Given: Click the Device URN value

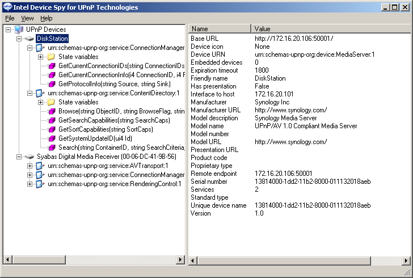Looking at the screenshot, I should click(x=314, y=54).
